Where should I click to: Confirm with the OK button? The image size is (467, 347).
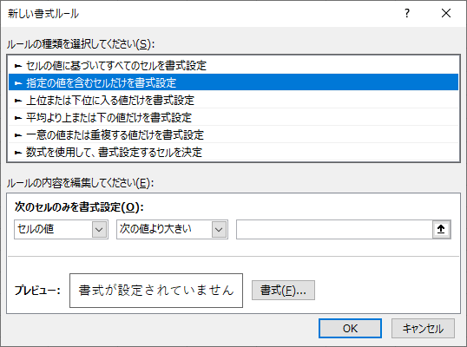pos(350,328)
